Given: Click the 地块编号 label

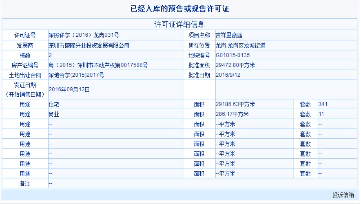Looking at the screenshot, I should click(x=199, y=55).
